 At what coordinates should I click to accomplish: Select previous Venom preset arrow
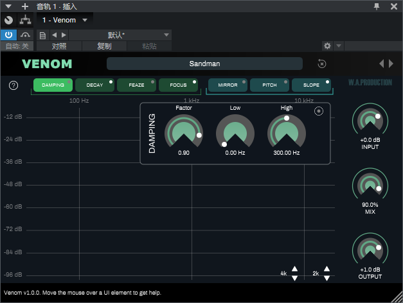[x=382, y=64]
